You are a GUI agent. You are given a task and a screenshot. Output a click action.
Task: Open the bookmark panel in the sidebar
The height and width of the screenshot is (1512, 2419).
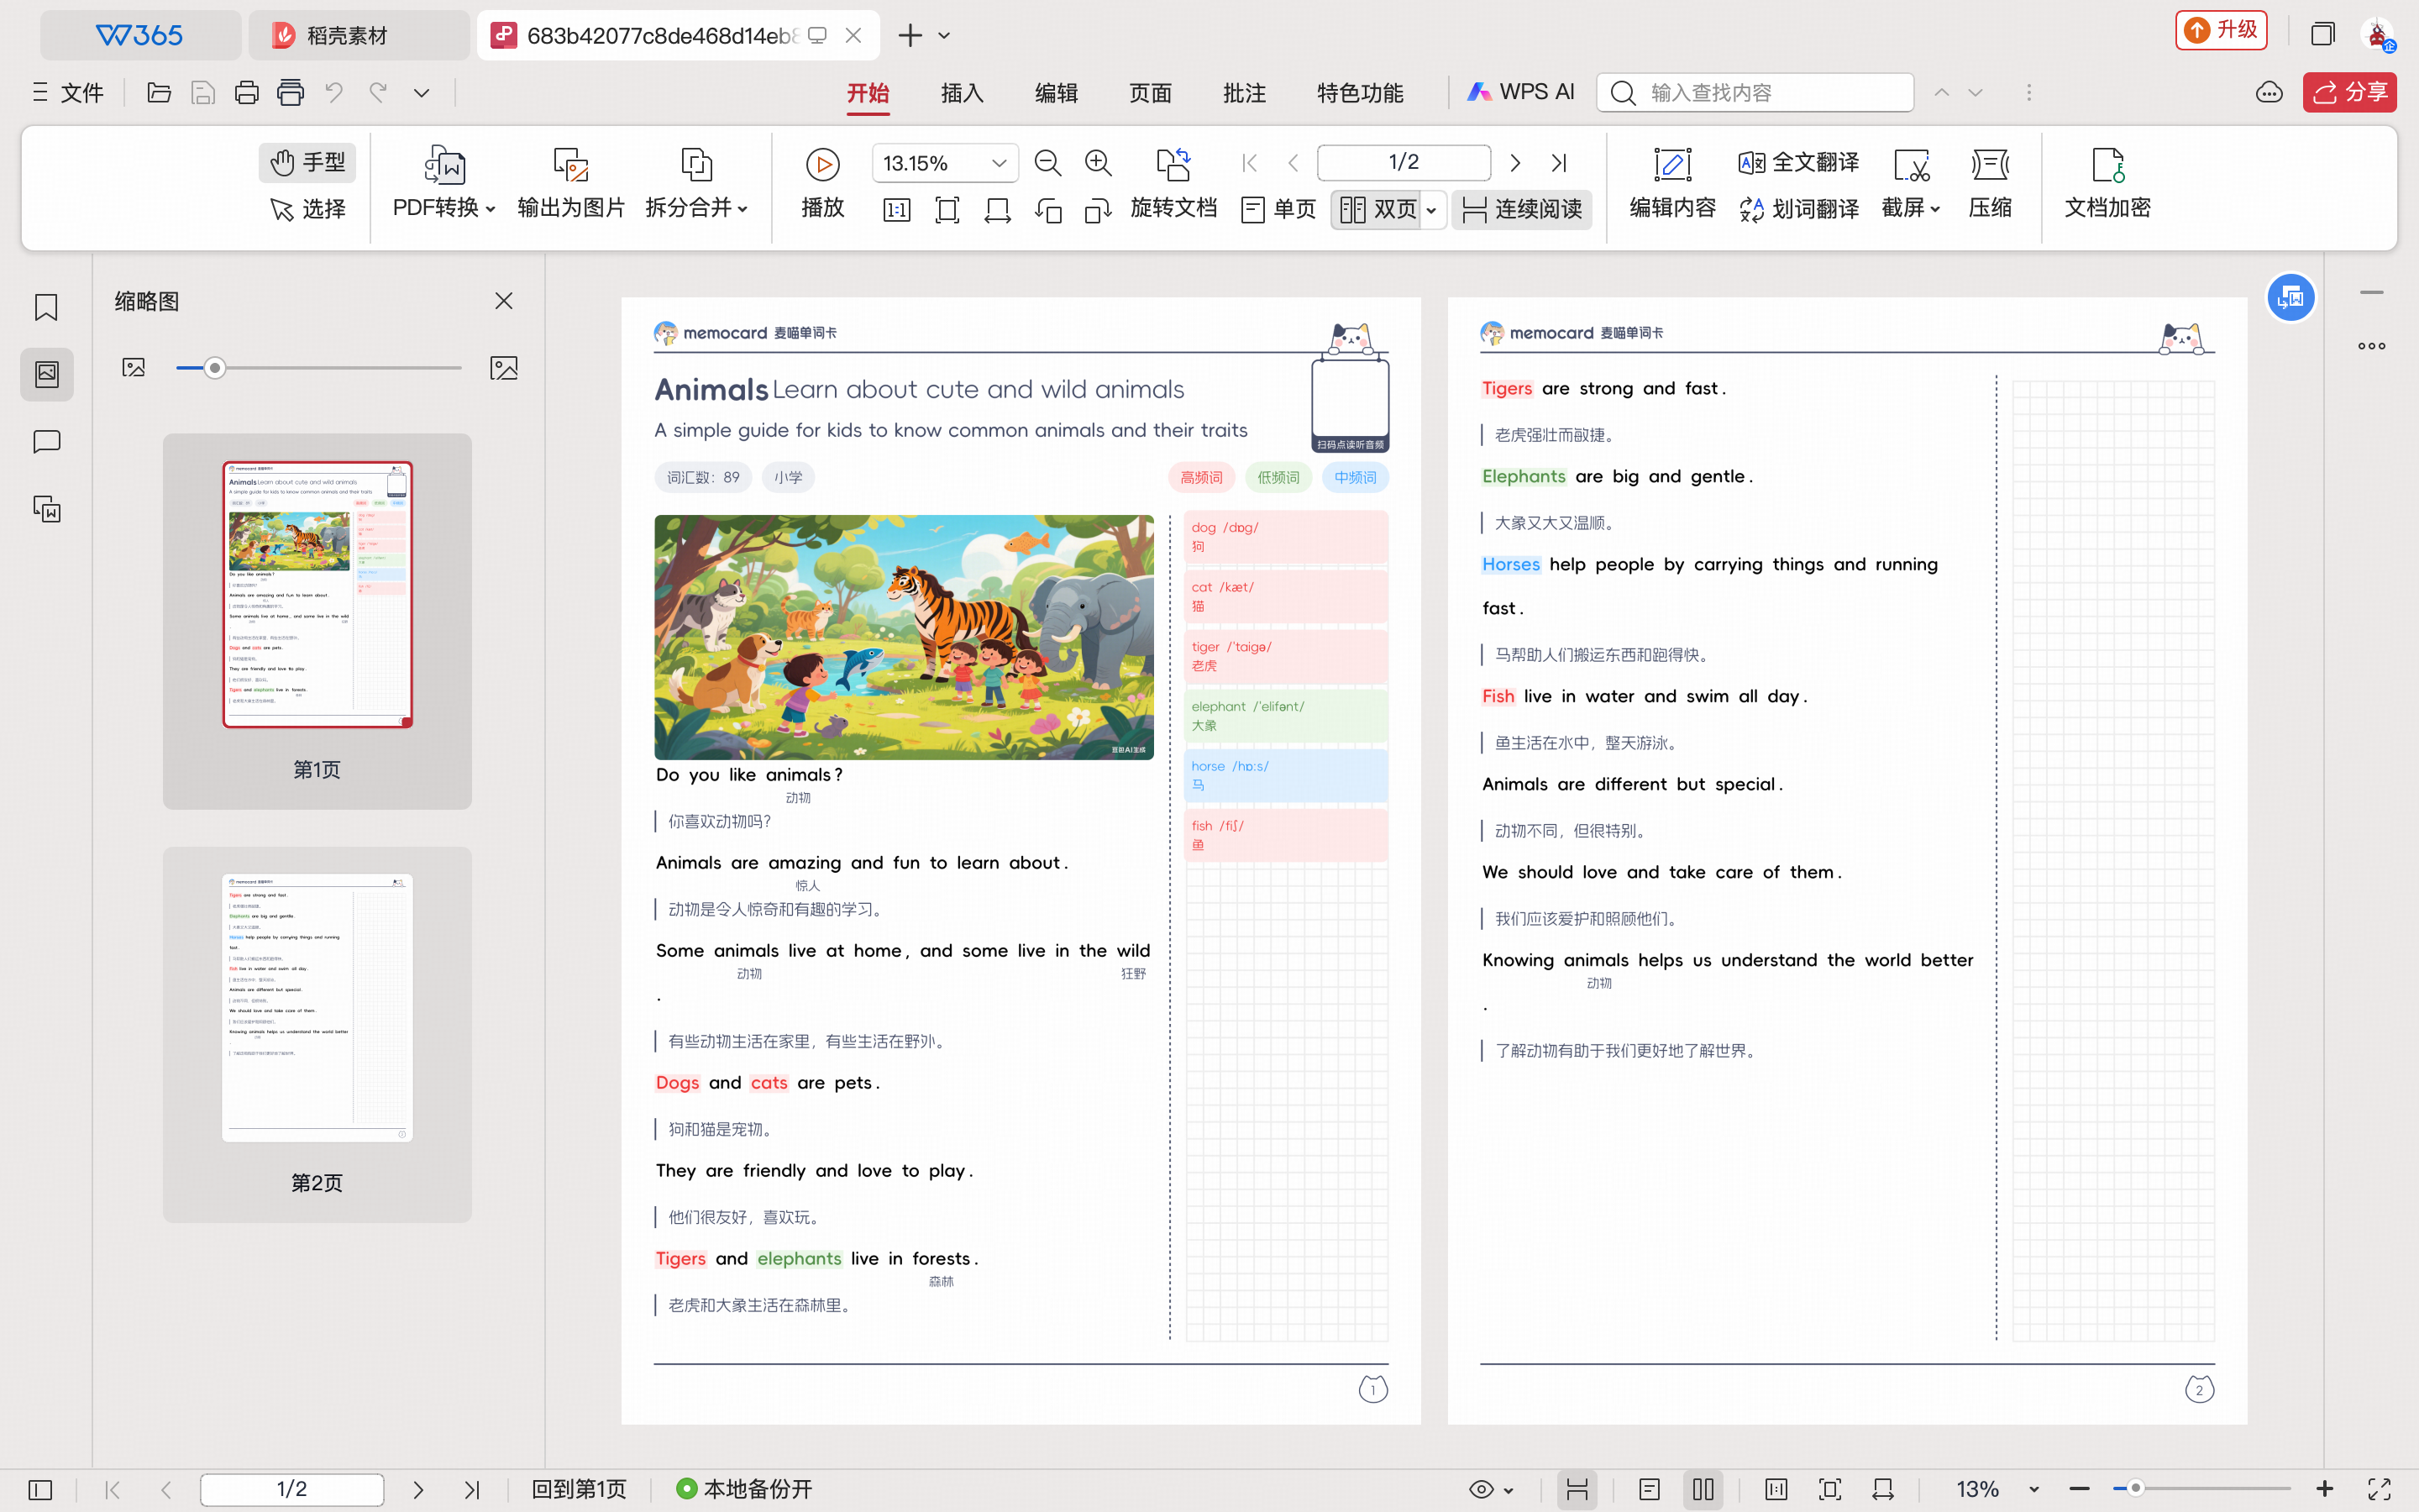[x=46, y=307]
